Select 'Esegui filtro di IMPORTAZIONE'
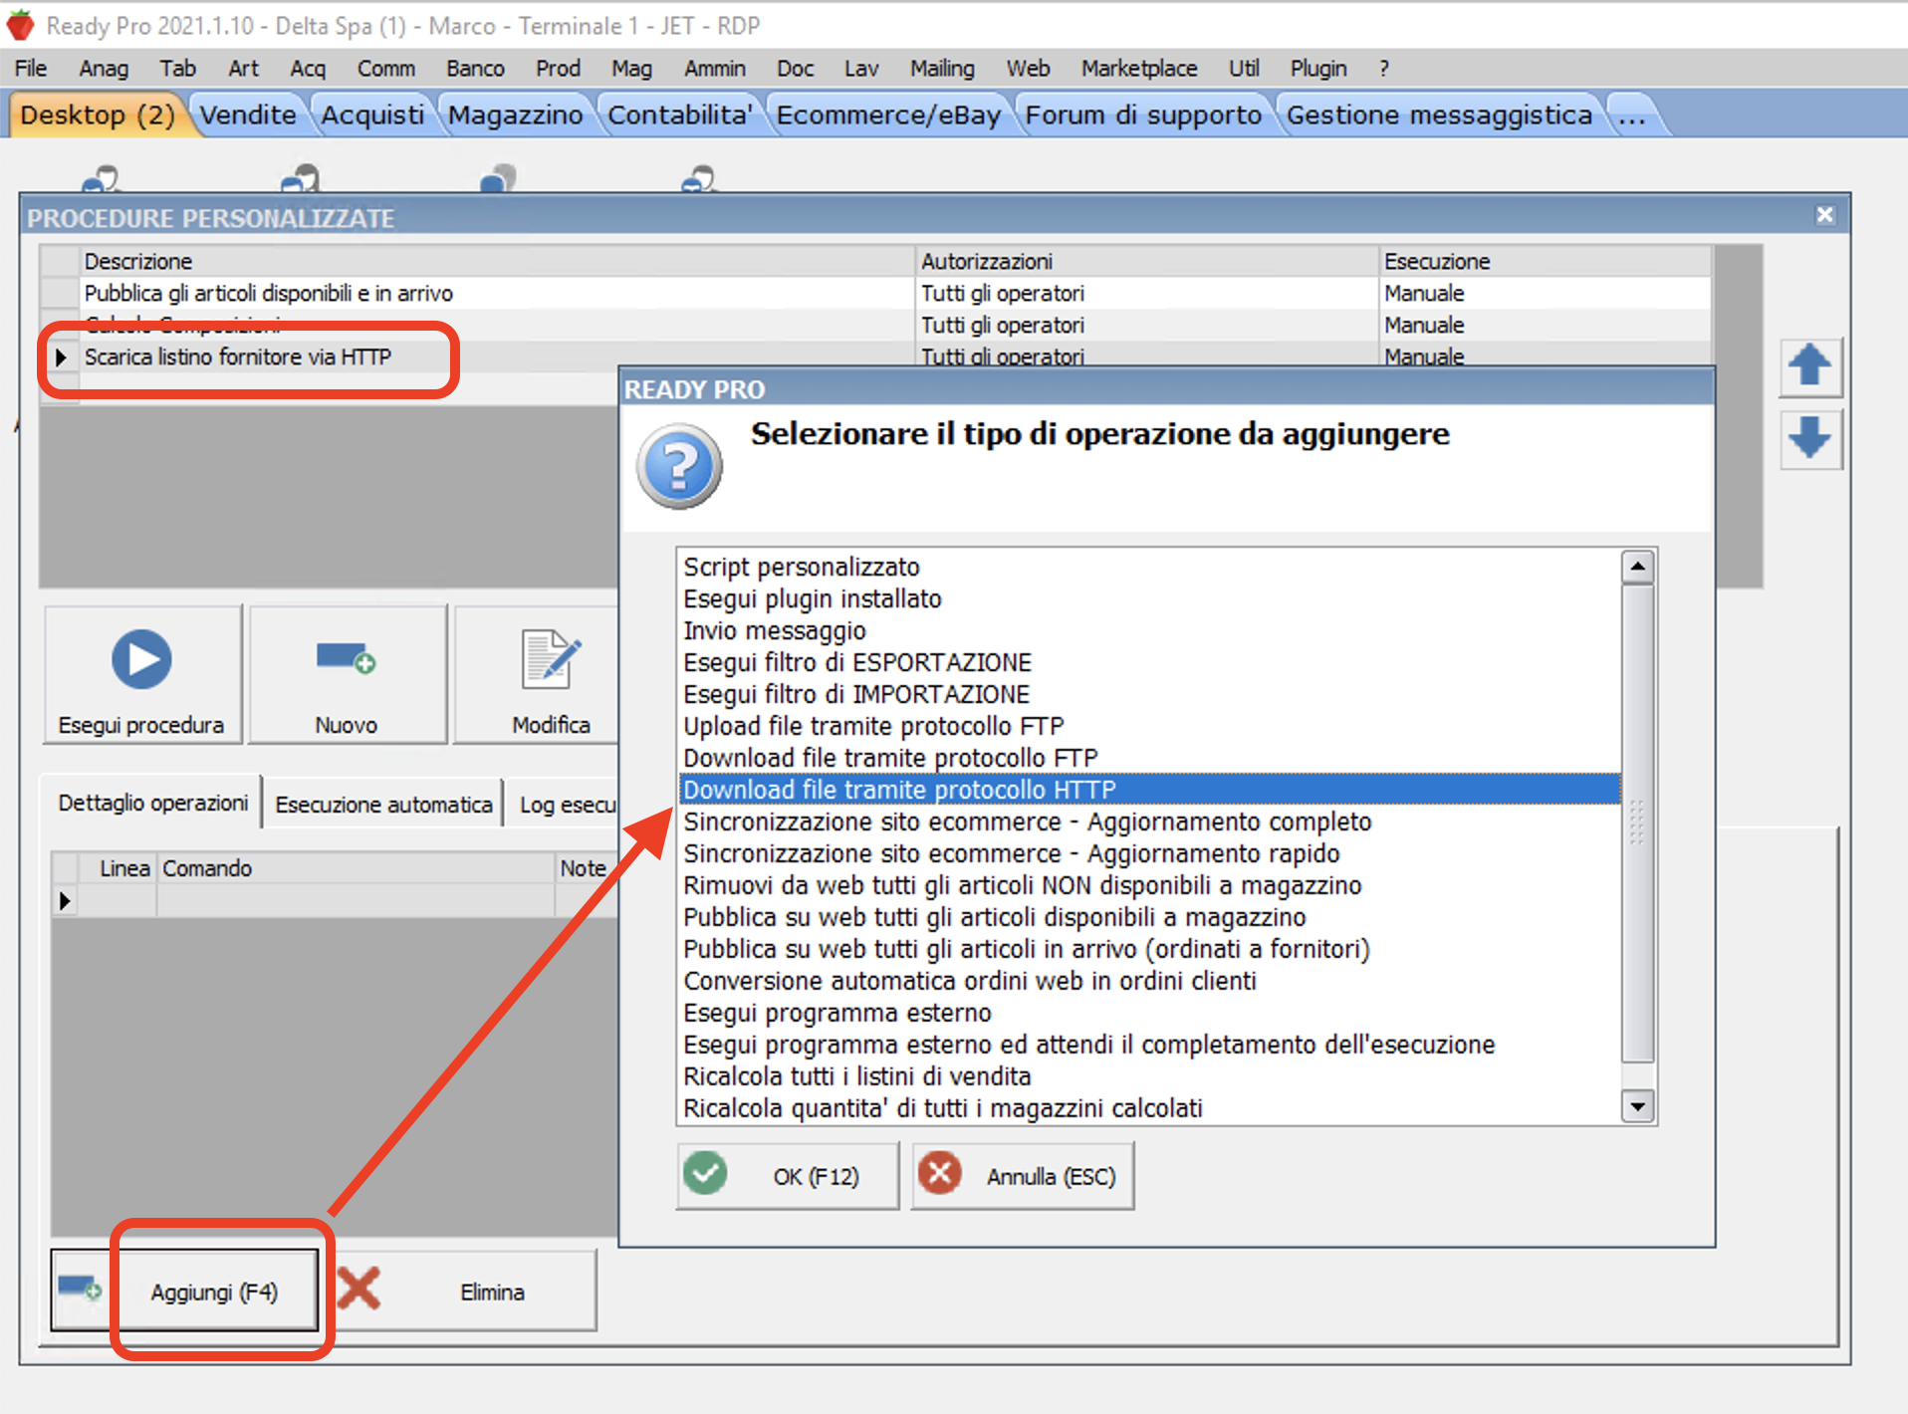Viewport: 1908px width, 1414px height. pos(1150,694)
